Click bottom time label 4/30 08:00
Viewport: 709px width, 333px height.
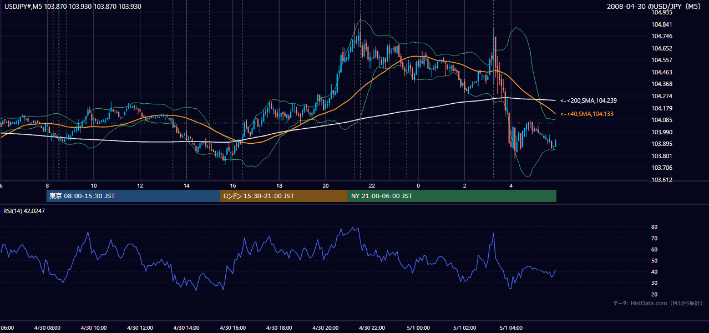click(x=47, y=327)
